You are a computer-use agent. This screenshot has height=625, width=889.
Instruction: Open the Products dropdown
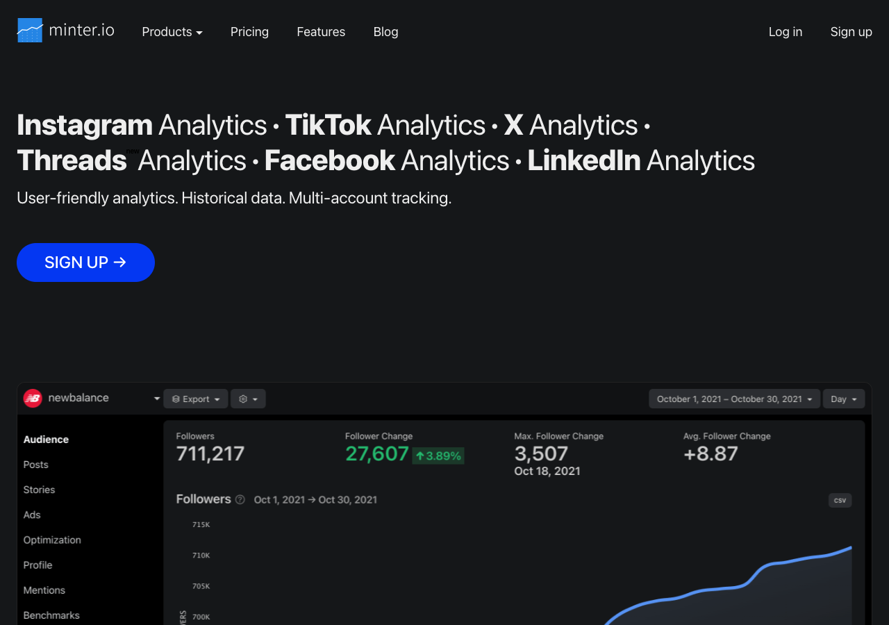click(x=172, y=32)
